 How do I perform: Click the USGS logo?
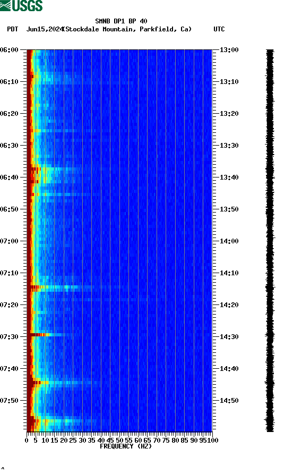(x=21, y=5)
